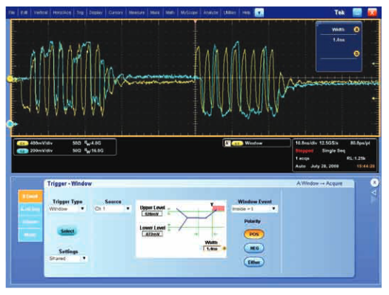
Task: Click the trigger position marker atop graticule
Action: pyautogui.click(x=196, y=21)
